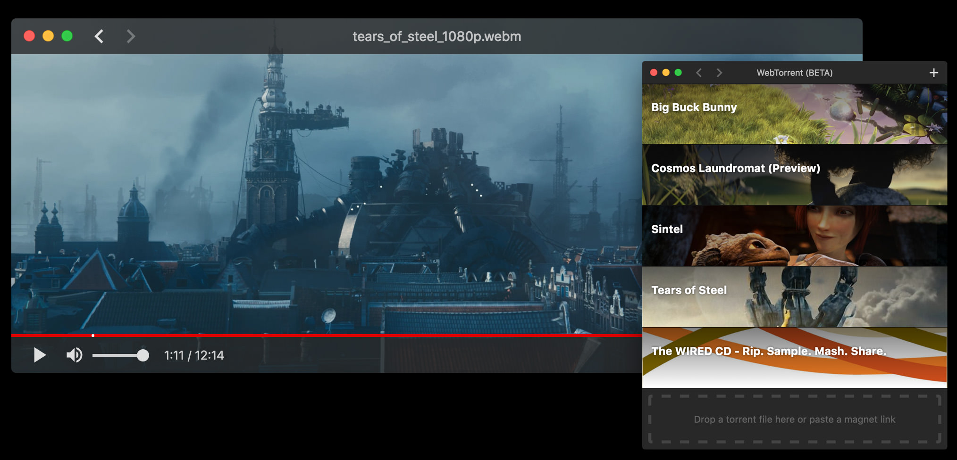Minimize the WebTorrent list window
Viewport: 957px width, 460px height.
click(666, 73)
